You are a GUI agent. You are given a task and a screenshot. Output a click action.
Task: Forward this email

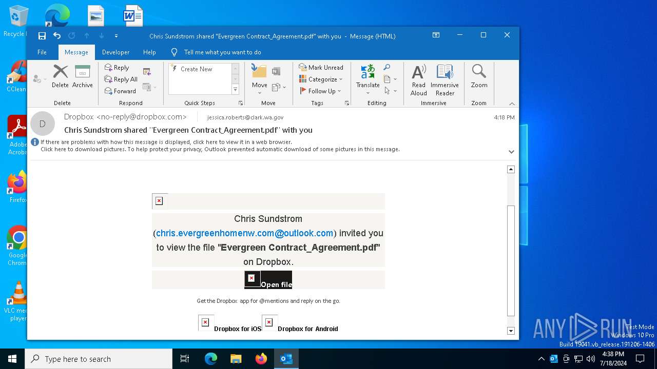[x=120, y=91]
